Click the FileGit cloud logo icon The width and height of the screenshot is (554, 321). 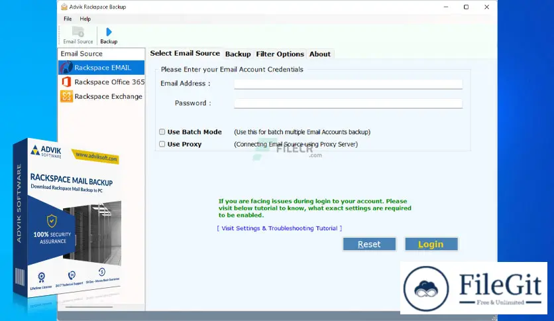click(426, 289)
